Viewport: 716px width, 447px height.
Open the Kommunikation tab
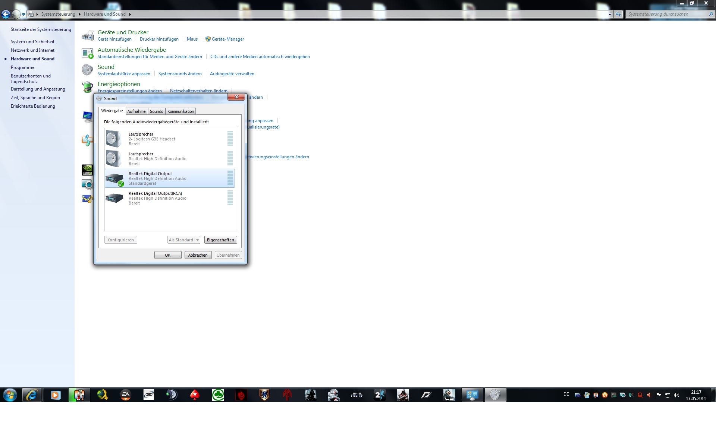click(x=180, y=111)
